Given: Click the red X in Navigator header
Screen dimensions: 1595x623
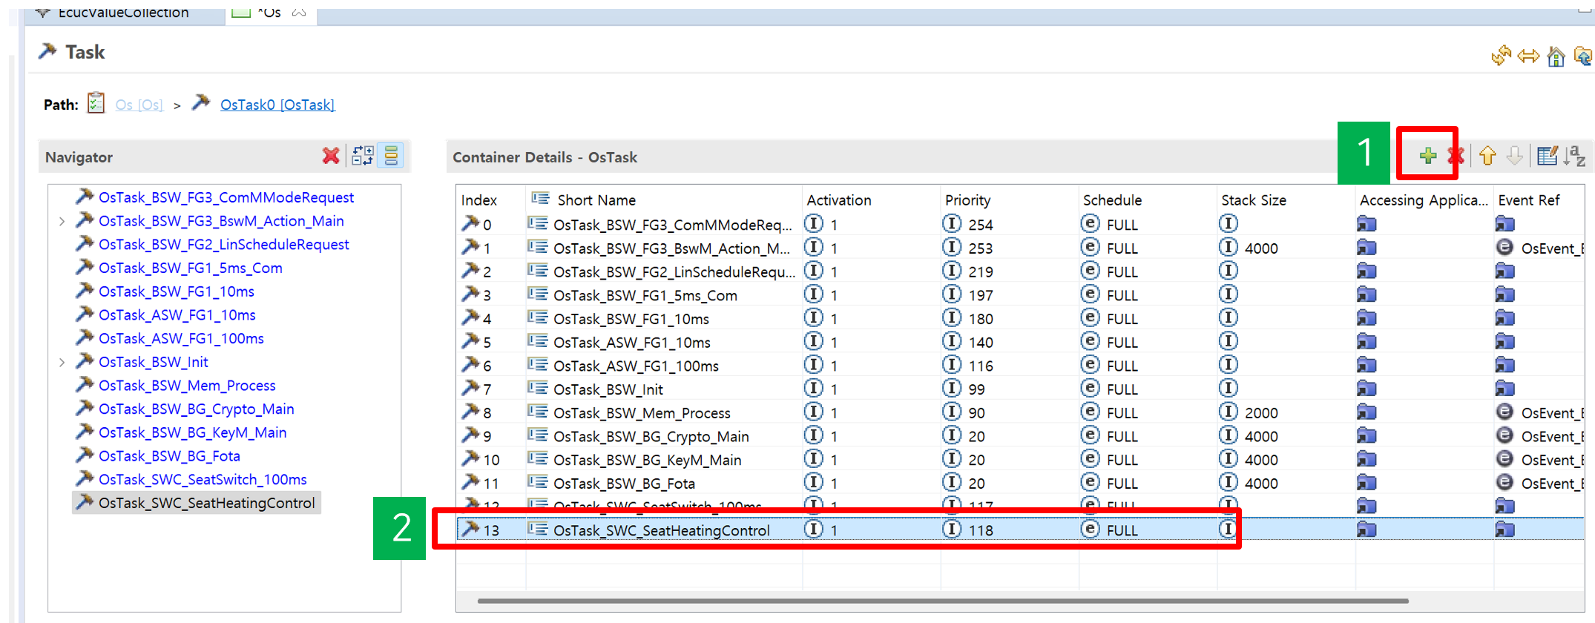Looking at the screenshot, I should pos(331,156).
